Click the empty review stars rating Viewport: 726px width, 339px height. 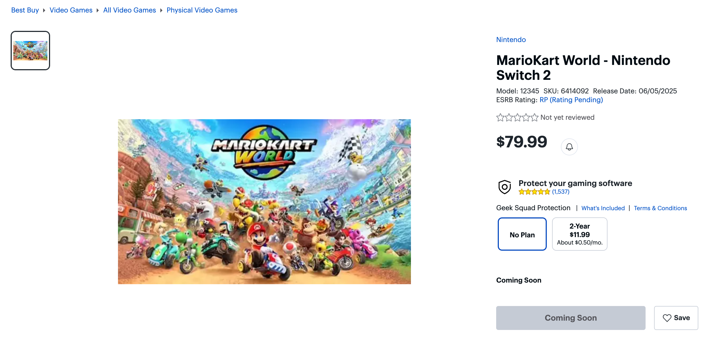coord(517,117)
